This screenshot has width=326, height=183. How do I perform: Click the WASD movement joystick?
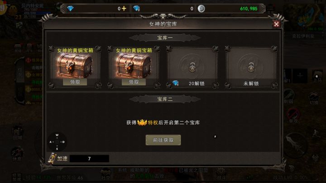point(57,142)
